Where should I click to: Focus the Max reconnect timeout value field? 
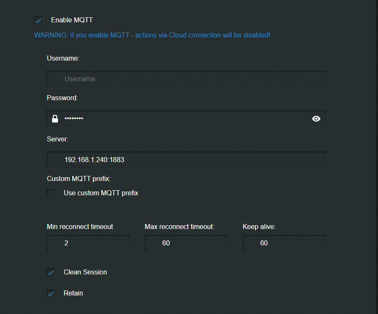186,243
